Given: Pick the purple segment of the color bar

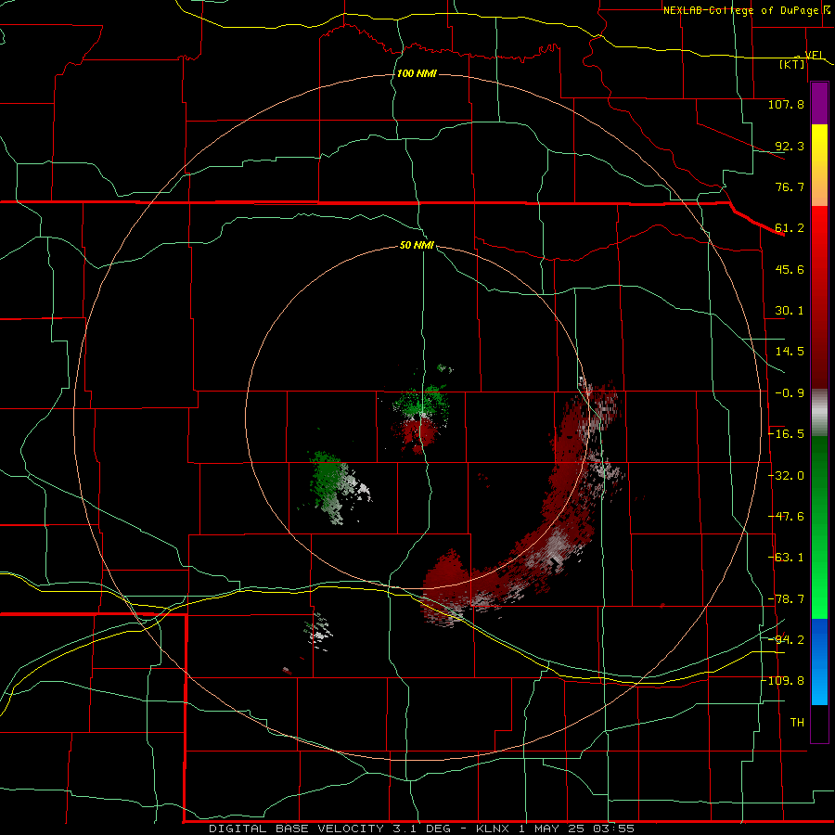Looking at the screenshot, I should pyautogui.click(x=819, y=104).
